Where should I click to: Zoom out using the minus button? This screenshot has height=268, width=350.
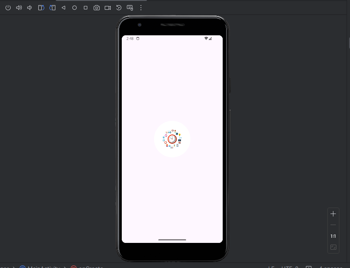point(333,225)
